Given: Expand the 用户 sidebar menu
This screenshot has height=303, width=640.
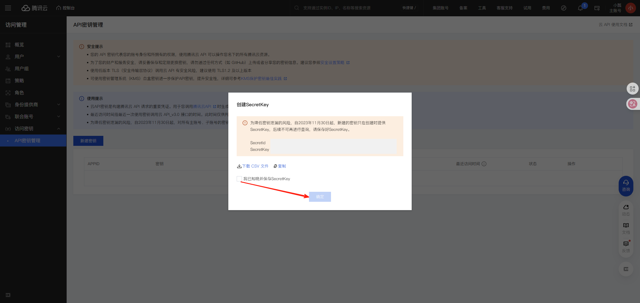Looking at the screenshot, I should pos(33,57).
